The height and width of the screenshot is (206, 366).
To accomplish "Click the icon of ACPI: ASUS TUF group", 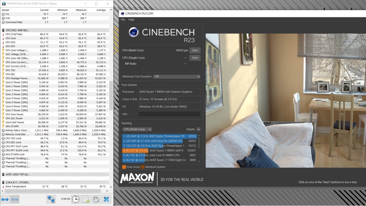I will click(x=3, y=174).
